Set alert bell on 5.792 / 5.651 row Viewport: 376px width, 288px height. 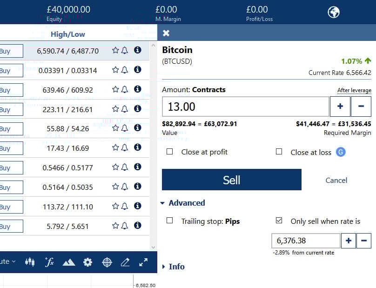(x=124, y=226)
